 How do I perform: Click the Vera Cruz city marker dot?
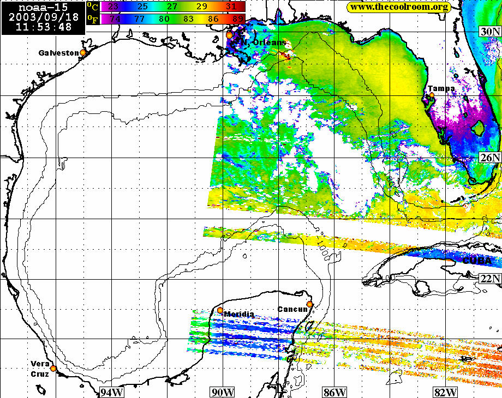click(53, 369)
